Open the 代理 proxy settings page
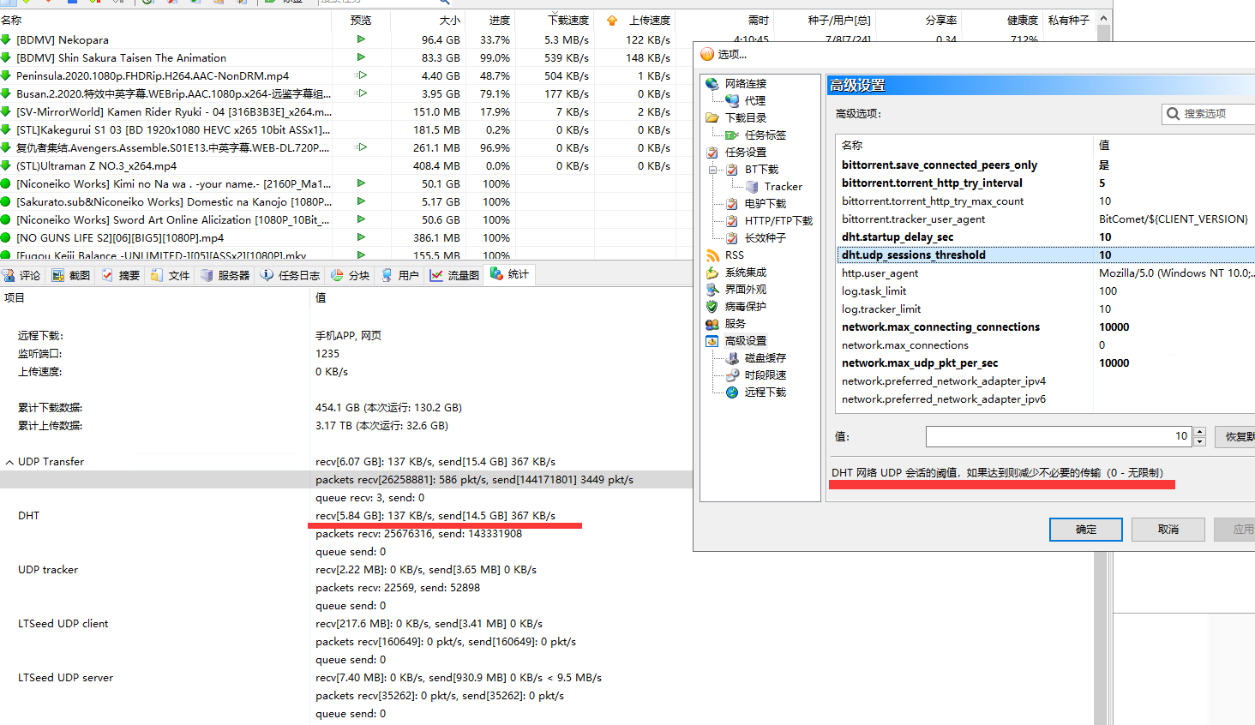Image resolution: width=1255 pixels, height=725 pixels. pyautogui.click(x=754, y=100)
